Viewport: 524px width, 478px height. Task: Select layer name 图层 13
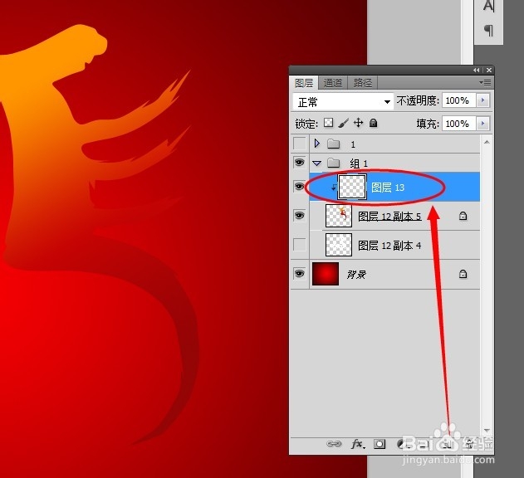(x=388, y=188)
